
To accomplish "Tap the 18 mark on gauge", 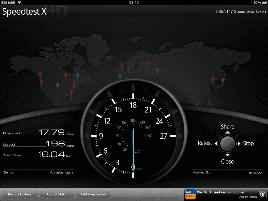I will coord(133,105).
